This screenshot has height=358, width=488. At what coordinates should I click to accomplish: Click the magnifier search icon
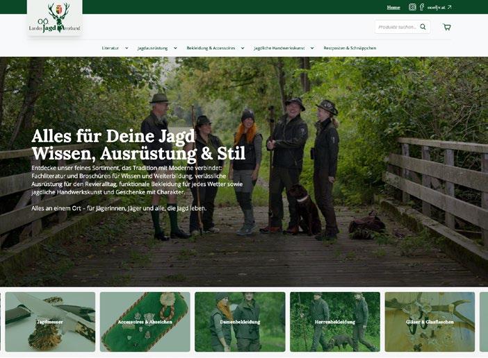tap(423, 26)
